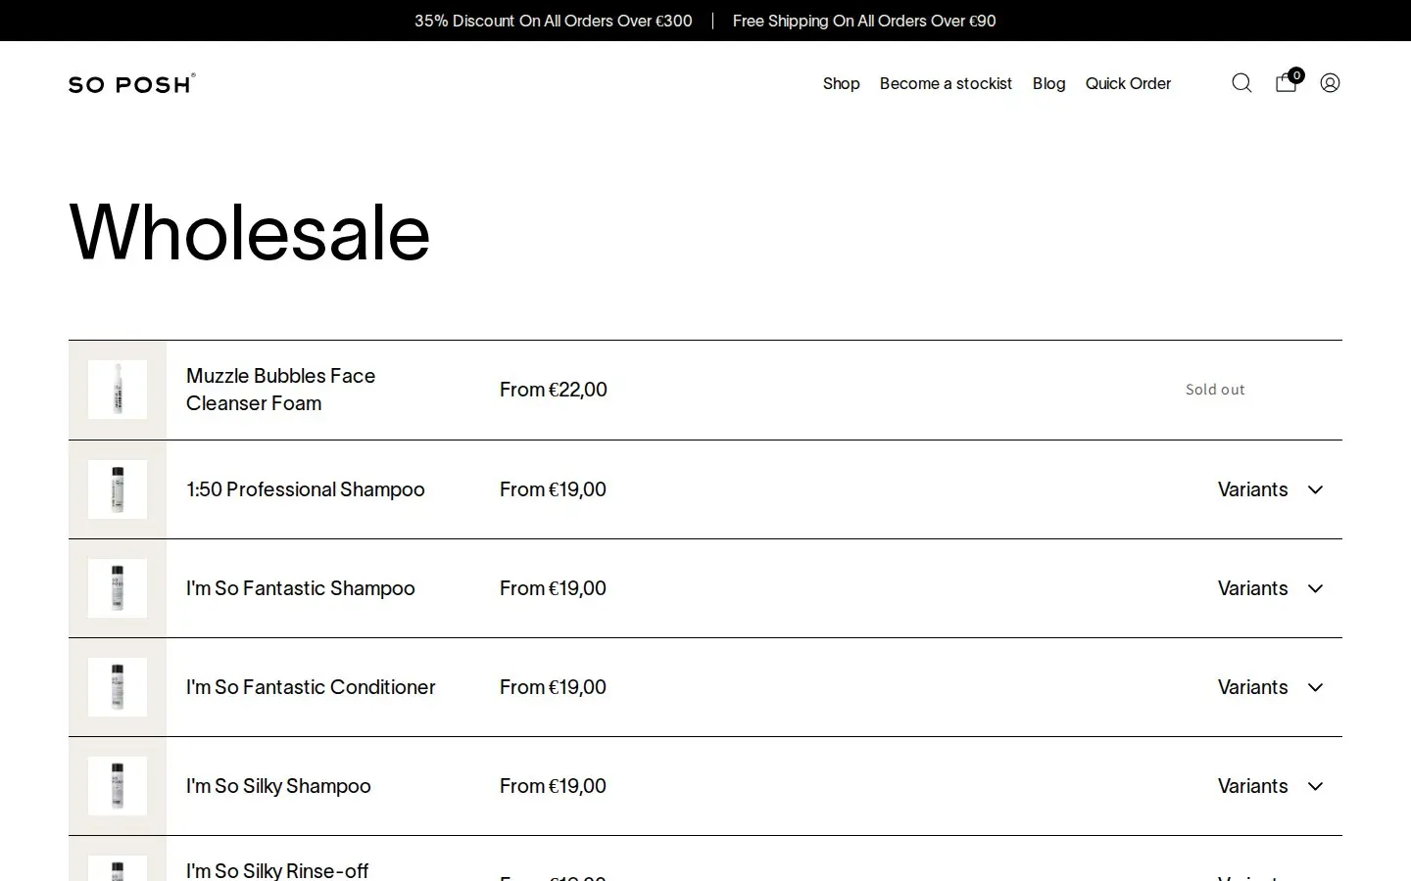Open 1:50 Professional Shampoo thumbnail
Image resolution: width=1411 pixels, height=881 pixels.
118,489
